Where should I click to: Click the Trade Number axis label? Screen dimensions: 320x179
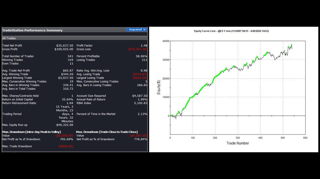238,143
